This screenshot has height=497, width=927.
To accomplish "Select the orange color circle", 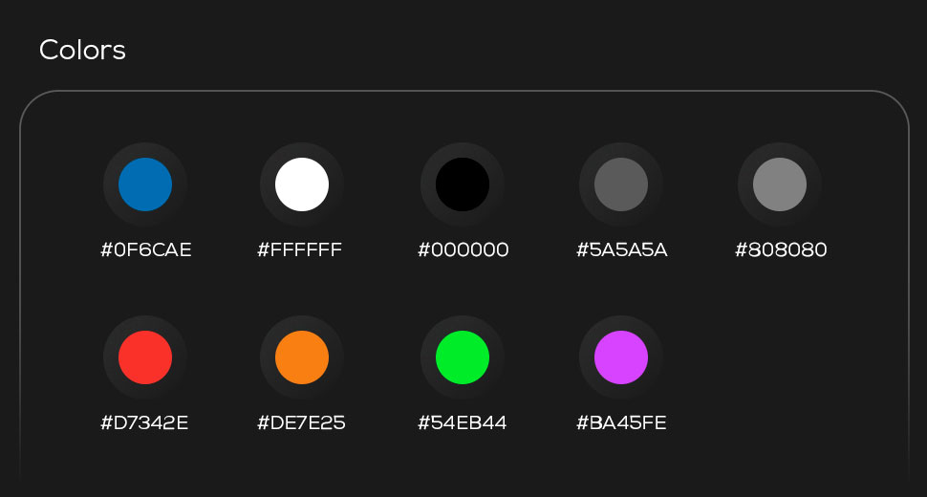I will (x=301, y=357).
